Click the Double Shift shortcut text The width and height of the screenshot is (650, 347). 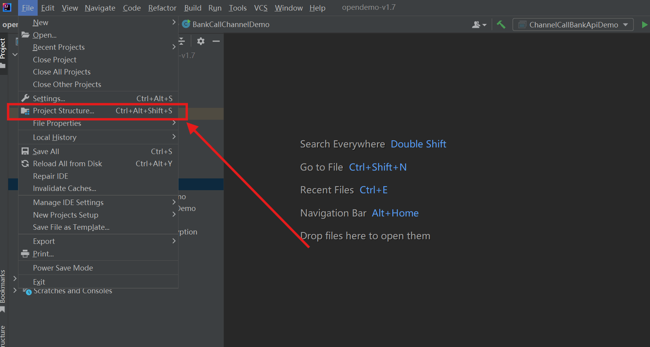(419, 144)
